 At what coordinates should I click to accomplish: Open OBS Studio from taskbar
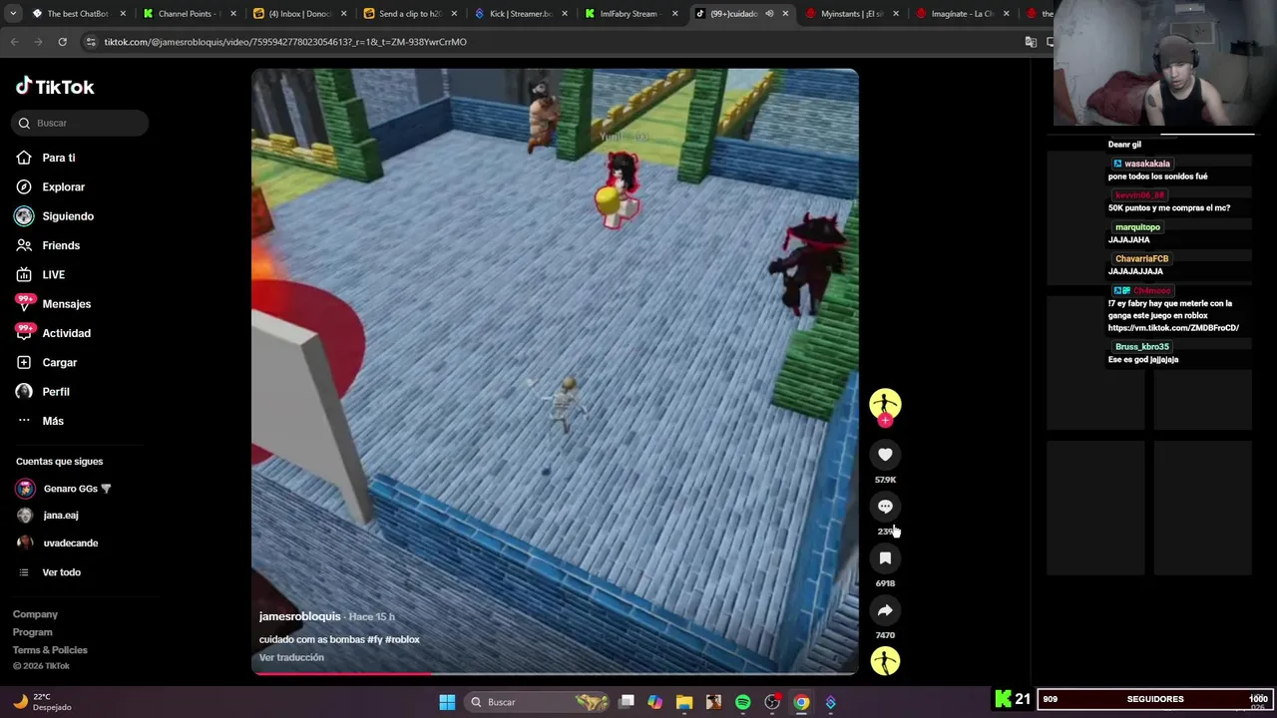click(772, 702)
